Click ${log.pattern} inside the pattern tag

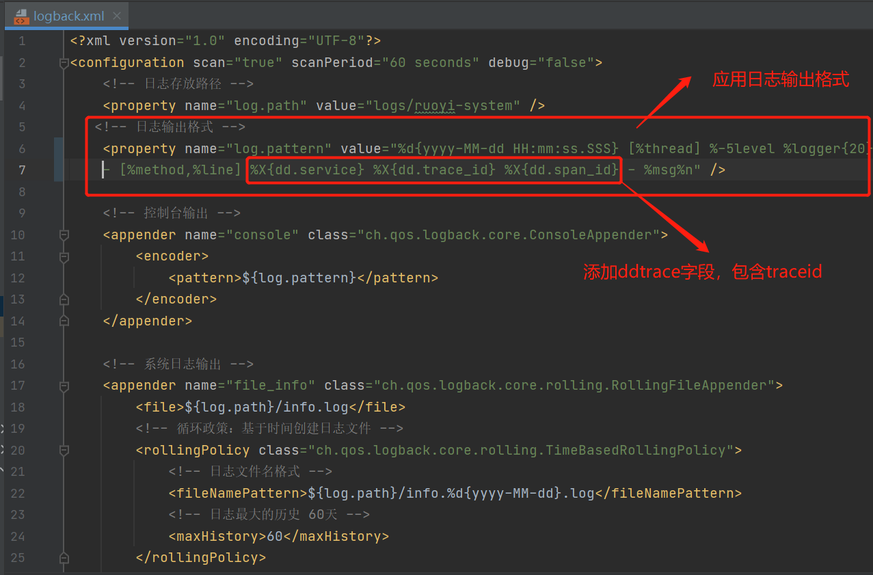pos(299,278)
